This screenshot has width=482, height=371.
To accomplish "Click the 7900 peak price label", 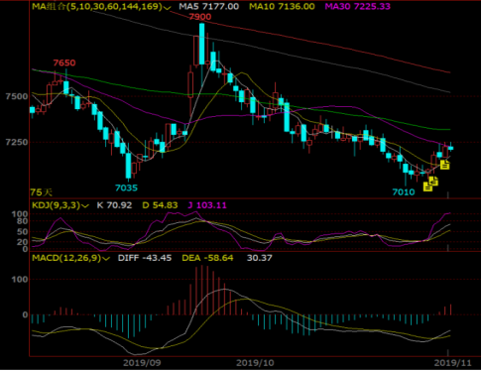I will [x=200, y=17].
